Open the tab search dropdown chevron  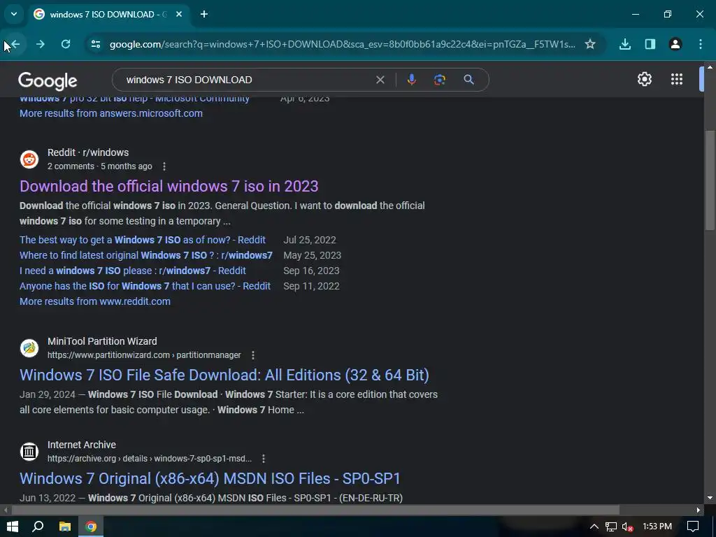pyautogui.click(x=14, y=14)
